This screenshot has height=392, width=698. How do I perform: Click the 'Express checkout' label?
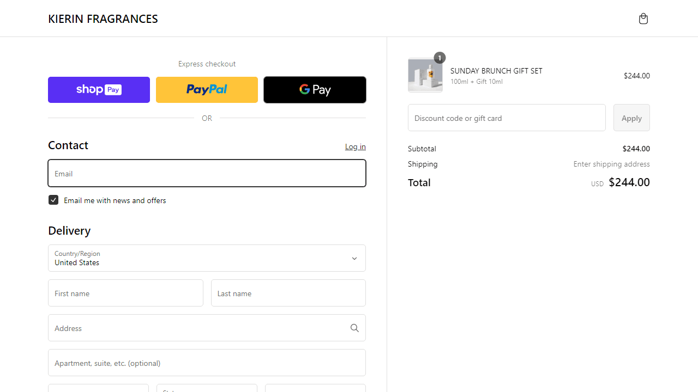point(207,64)
